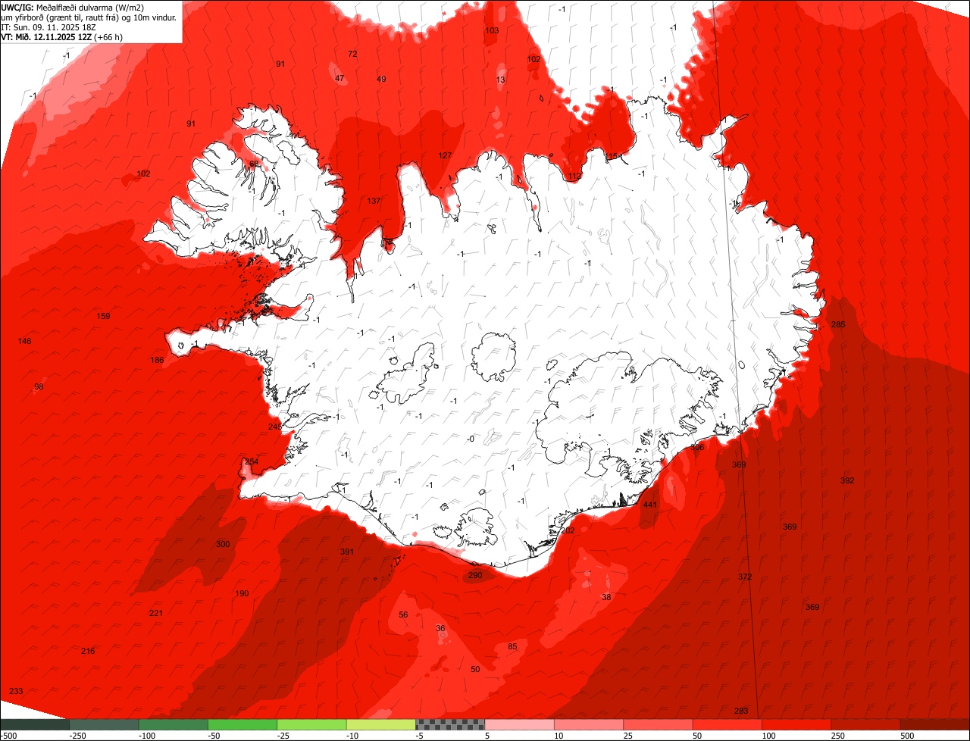Click the legend label 500
This screenshot has width=970, height=741.
908,736
